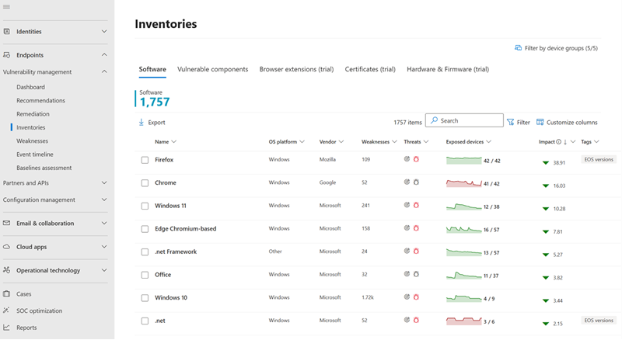Screen dimensions: 622x340
Task: Tick the Office row checkbox
Action: [145, 275]
